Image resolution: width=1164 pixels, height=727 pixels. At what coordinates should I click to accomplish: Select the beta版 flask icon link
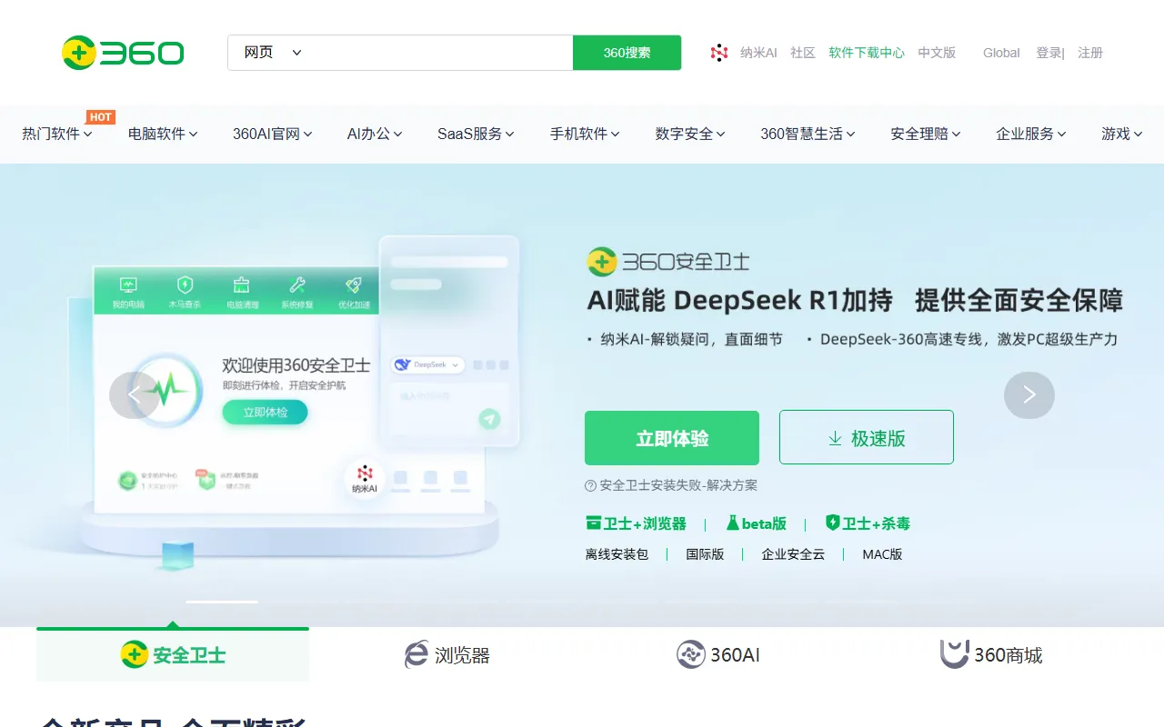coord(732,523)
